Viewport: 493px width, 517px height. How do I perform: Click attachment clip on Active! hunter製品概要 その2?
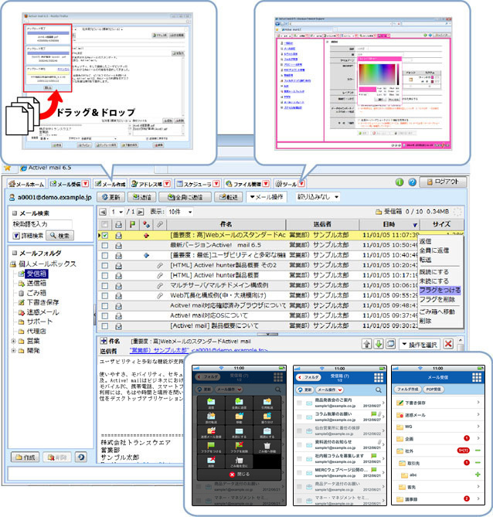click(x=160, y=265)
